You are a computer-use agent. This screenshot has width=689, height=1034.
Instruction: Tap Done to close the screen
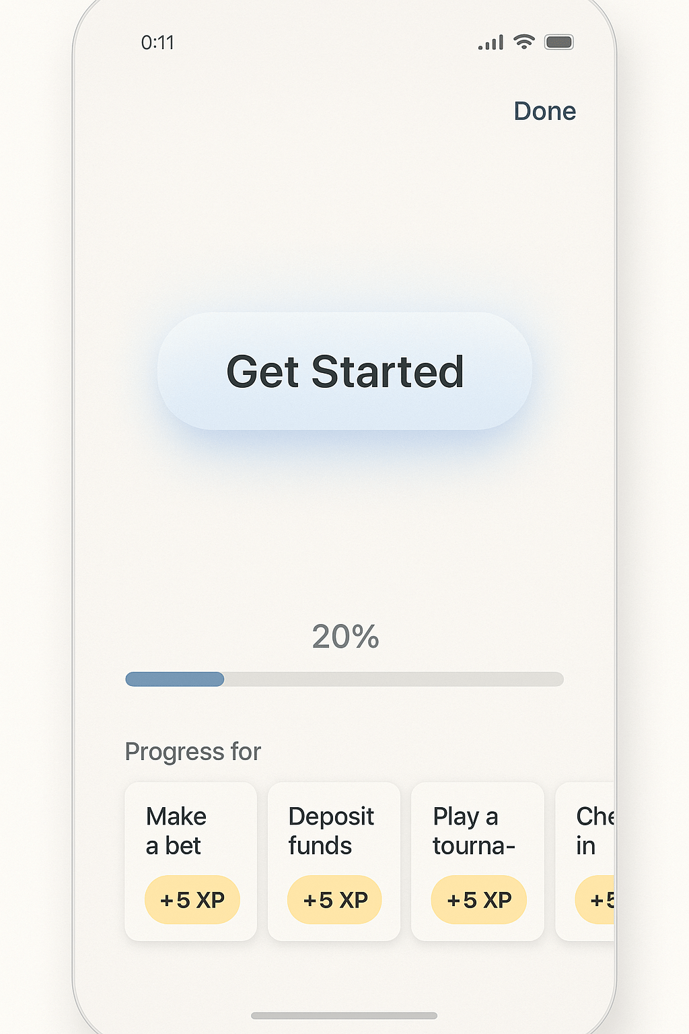click(x=544, y=111)
